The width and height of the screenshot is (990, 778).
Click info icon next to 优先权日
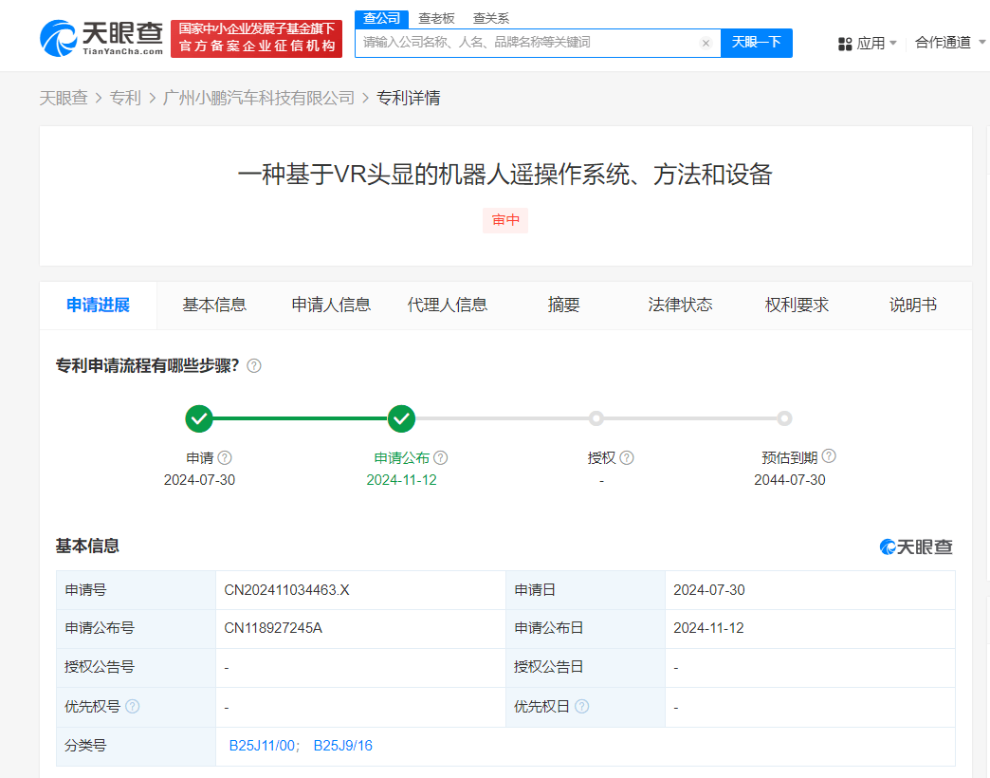pos(581,707)
